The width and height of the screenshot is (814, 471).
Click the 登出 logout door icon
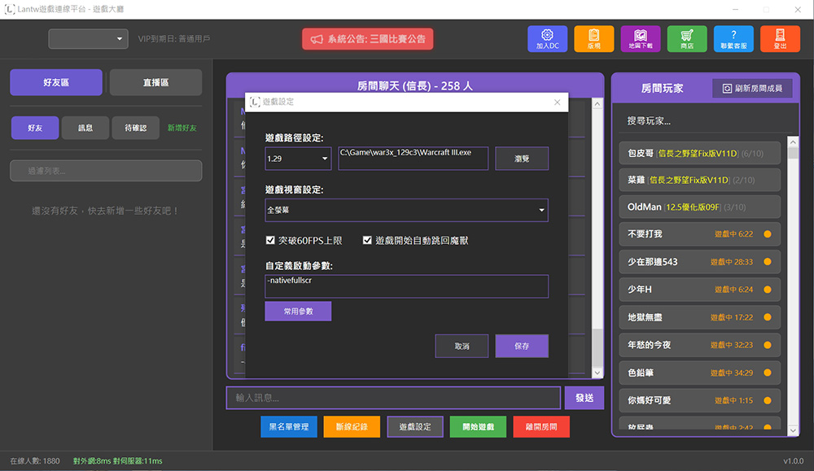point(781,39)
